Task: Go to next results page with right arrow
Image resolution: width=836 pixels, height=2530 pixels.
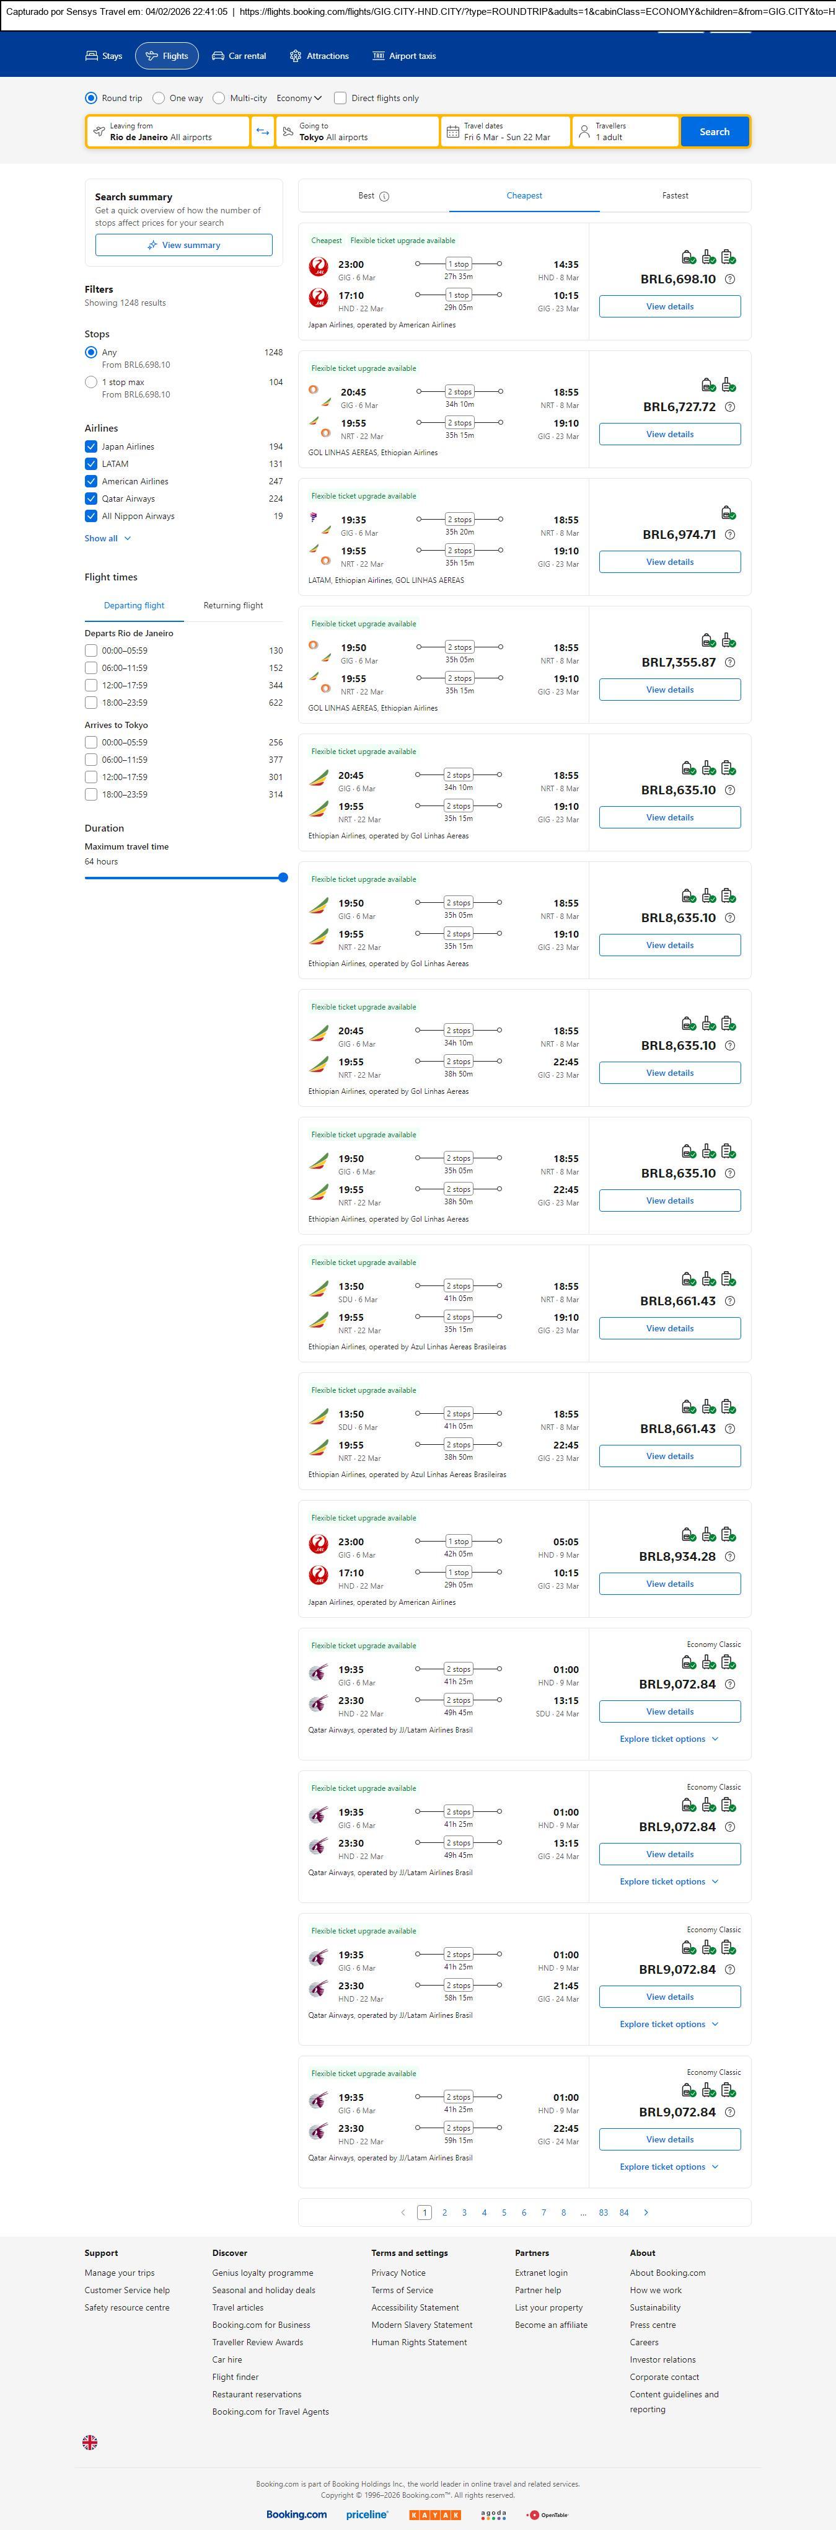Action: click(646, 2212)
